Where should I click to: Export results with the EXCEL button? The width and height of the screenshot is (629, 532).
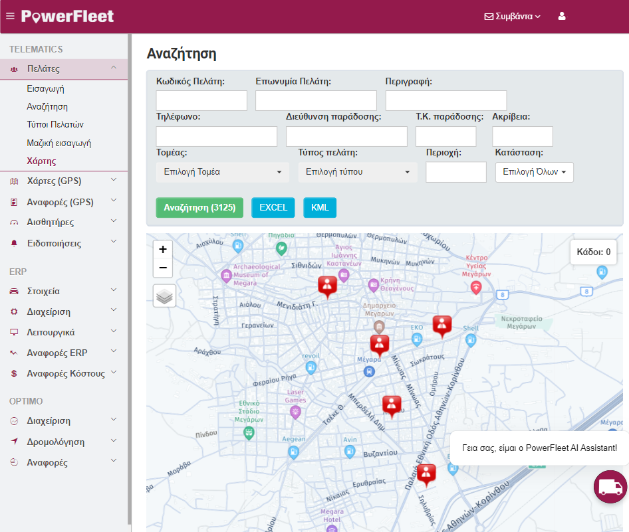[x=273, y=208]
